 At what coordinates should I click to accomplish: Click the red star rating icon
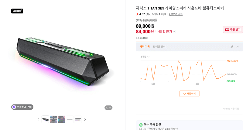pos(137,14)
